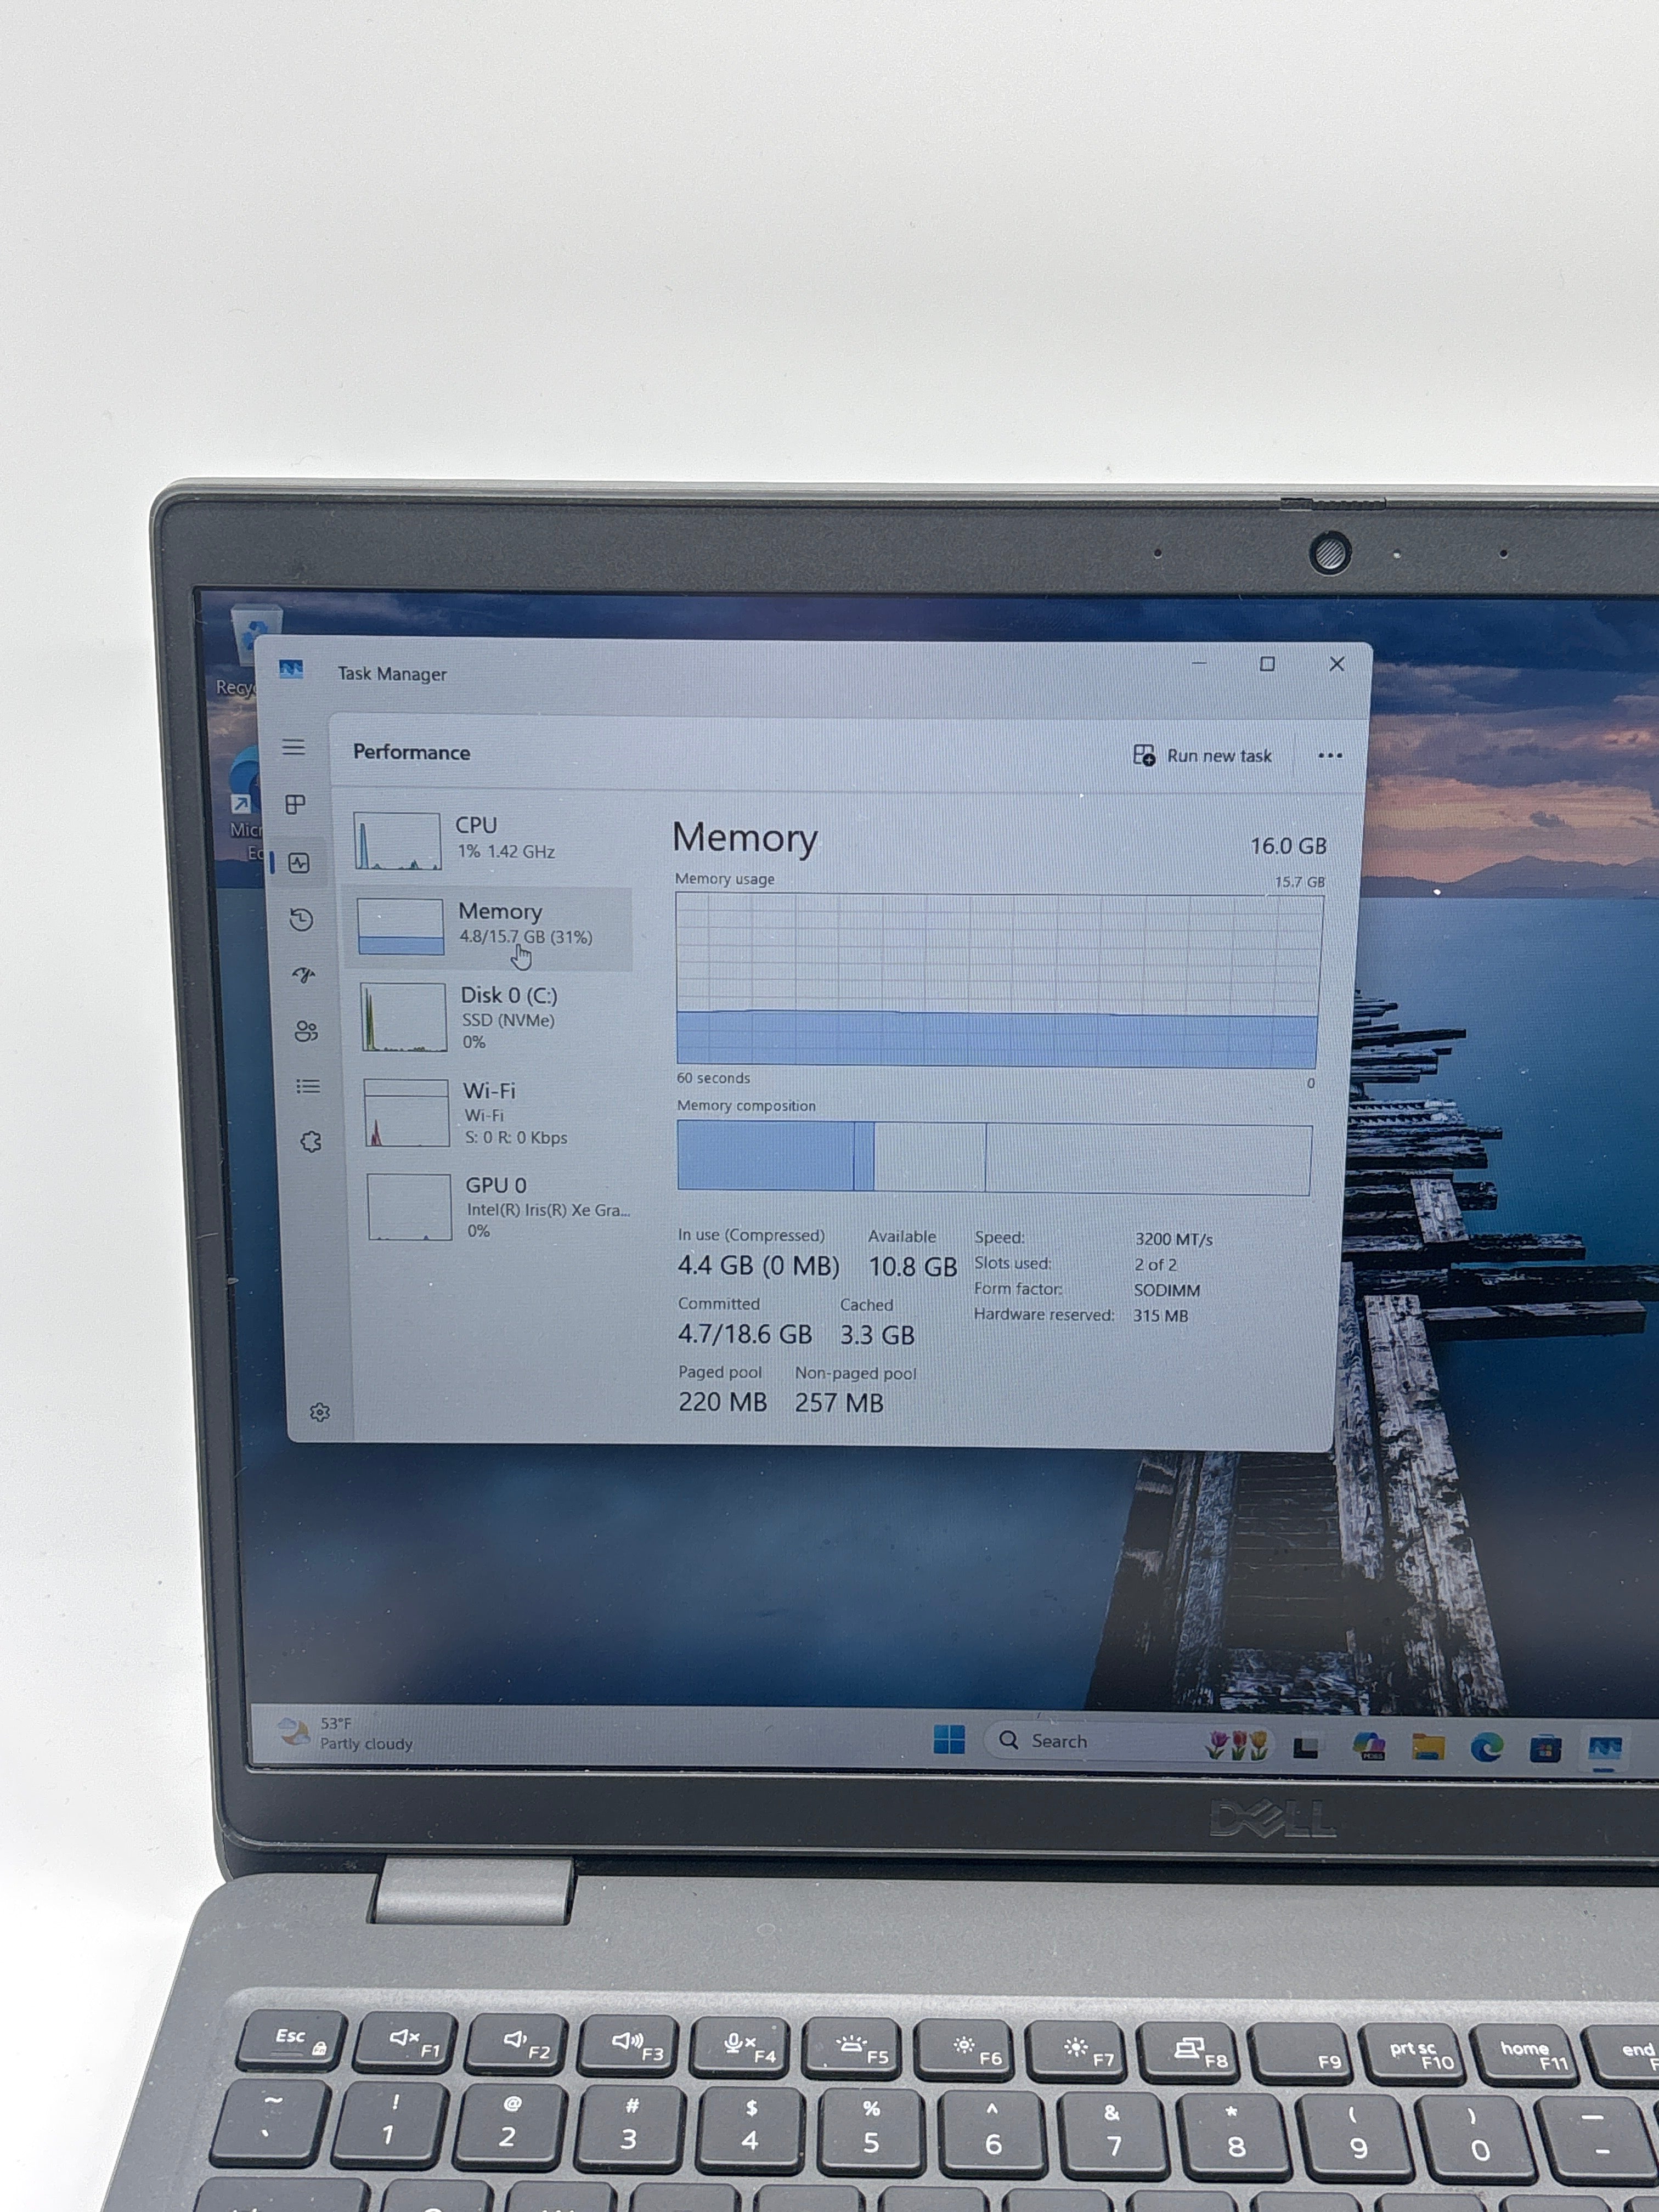
Task: Select the GPU 0 performance entry
Action: click(x=498, y=1207)
